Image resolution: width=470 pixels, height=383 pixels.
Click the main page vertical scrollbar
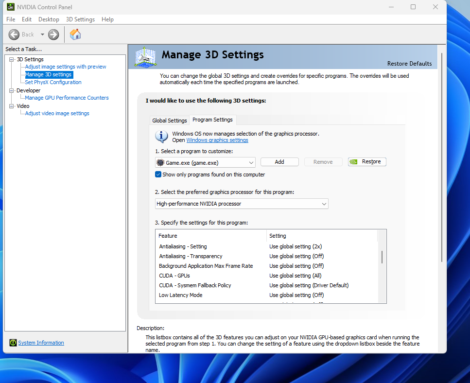pos(441,157)
